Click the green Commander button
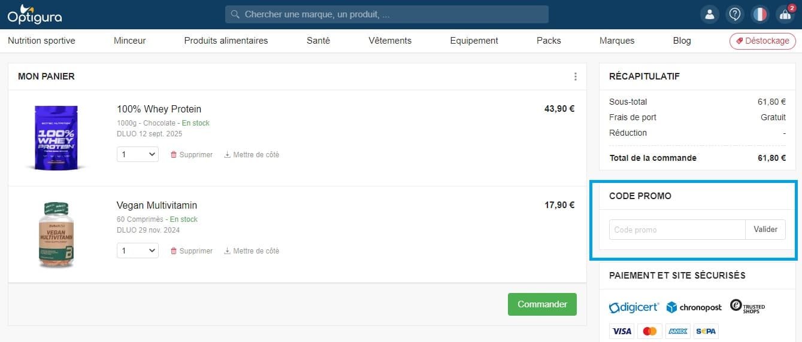The image size is (802, 342). click(x=542, y=304)
